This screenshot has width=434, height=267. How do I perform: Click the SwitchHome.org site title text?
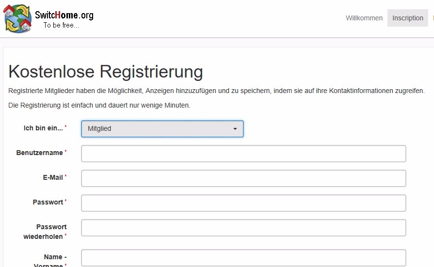tap(64, 15)
